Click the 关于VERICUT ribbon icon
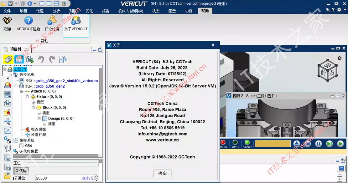Viewport: 348px width, 183px height. point(76,21)
